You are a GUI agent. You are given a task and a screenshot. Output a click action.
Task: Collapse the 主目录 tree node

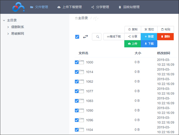point(4,20)
